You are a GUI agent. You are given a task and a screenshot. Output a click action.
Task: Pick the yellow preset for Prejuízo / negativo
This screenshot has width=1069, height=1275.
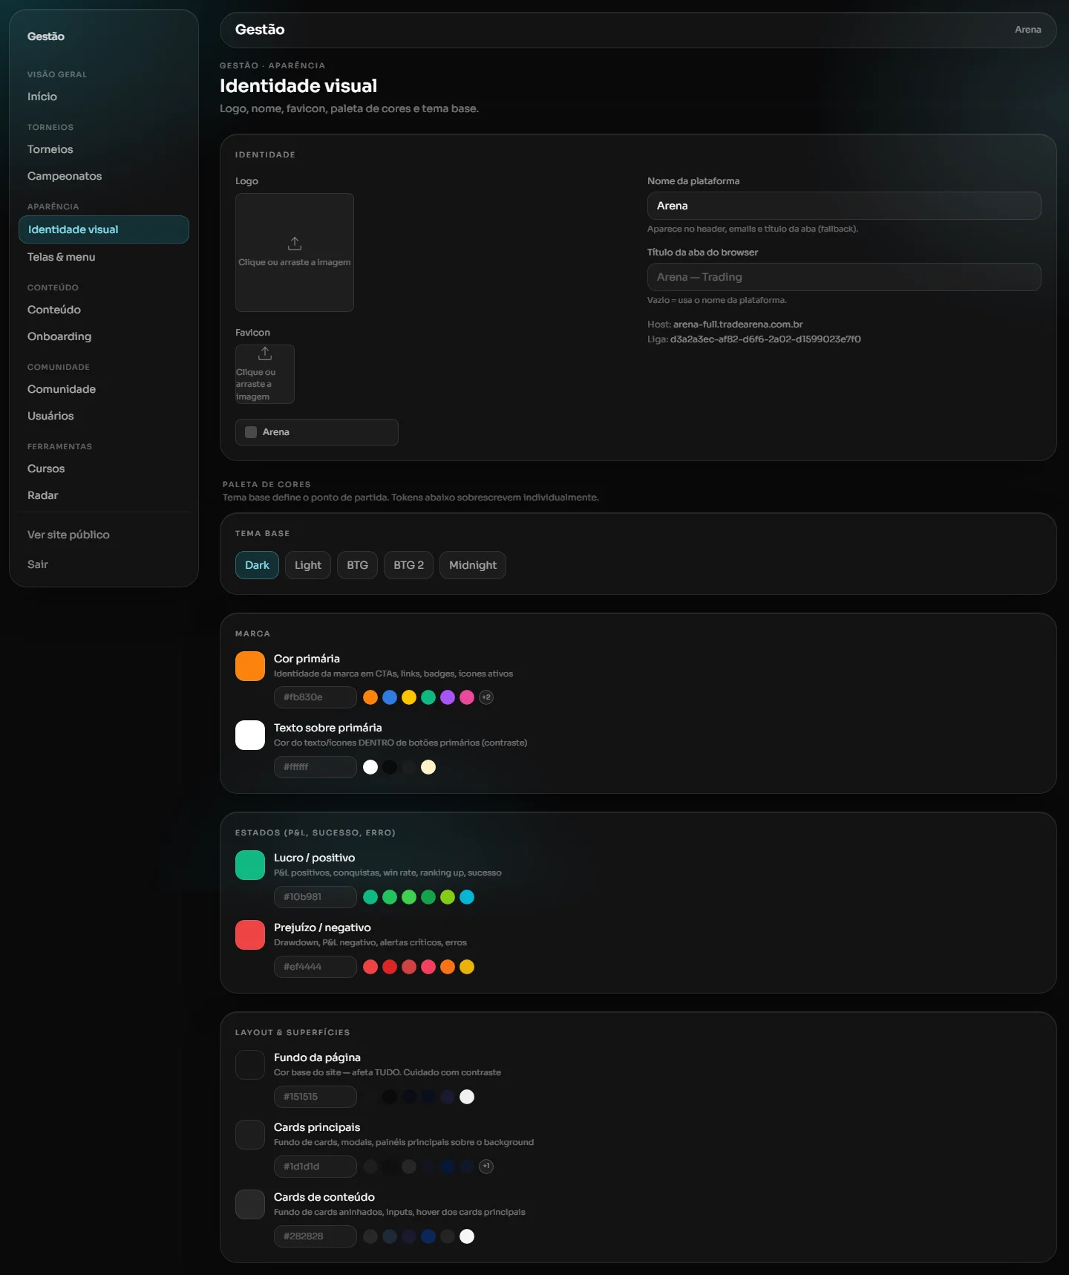click(x=467, y=967)
